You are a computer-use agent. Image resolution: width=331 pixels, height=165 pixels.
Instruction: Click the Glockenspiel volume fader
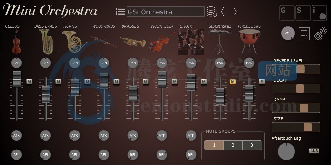coord(220,96)
